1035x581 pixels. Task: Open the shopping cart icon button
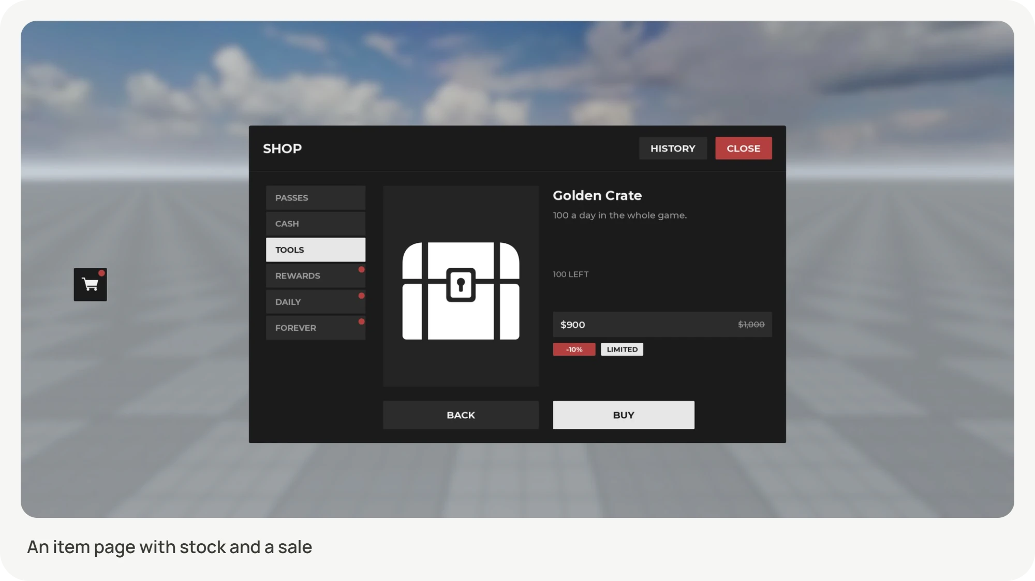click(90, 284)
